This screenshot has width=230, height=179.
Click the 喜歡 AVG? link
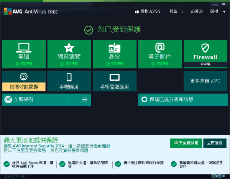[x=151, y=11]
